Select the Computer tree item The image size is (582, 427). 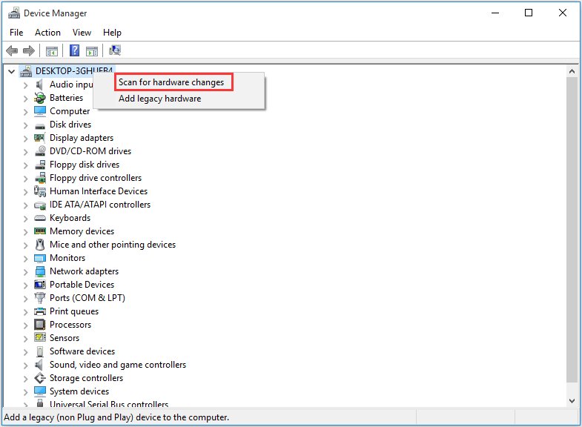70,111
